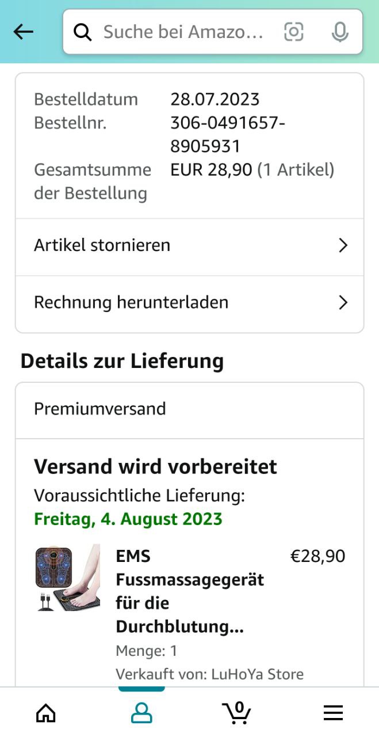Click the search magnifier icon

click(x=83, y=32)
